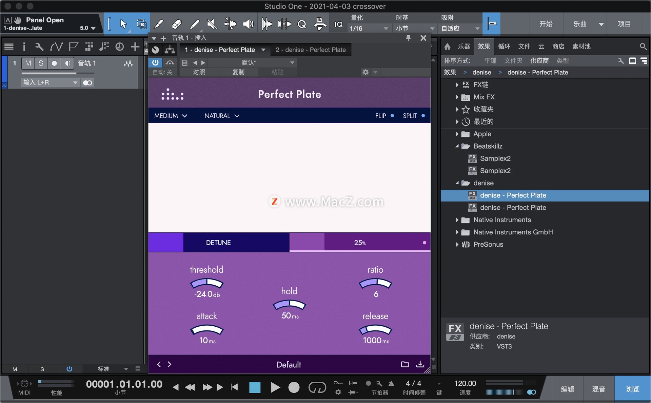Select the Eraser tool
Viewport: 651px width, 403px height.
coord(177,24)
